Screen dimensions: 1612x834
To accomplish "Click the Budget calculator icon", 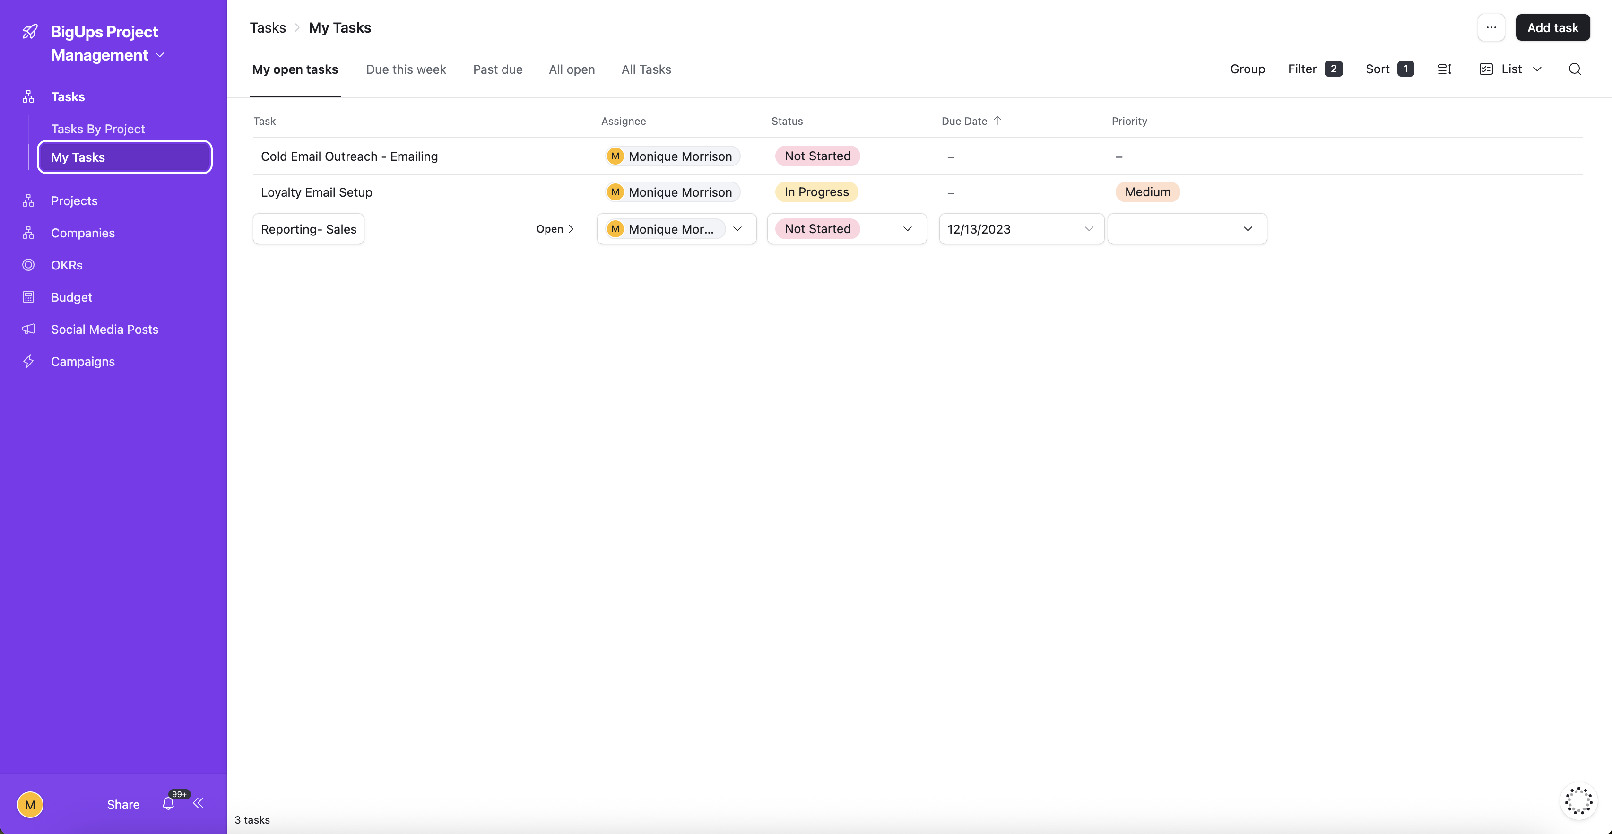I will (28, 296).
